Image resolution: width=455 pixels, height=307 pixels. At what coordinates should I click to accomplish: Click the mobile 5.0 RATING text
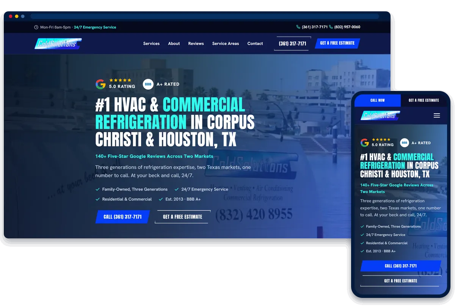pos(383,145)
